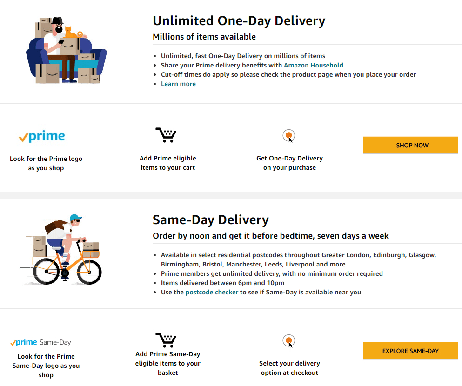Click the Millions of items available subheading
This screenshot has width=462, height=386.
click(204, 37)
